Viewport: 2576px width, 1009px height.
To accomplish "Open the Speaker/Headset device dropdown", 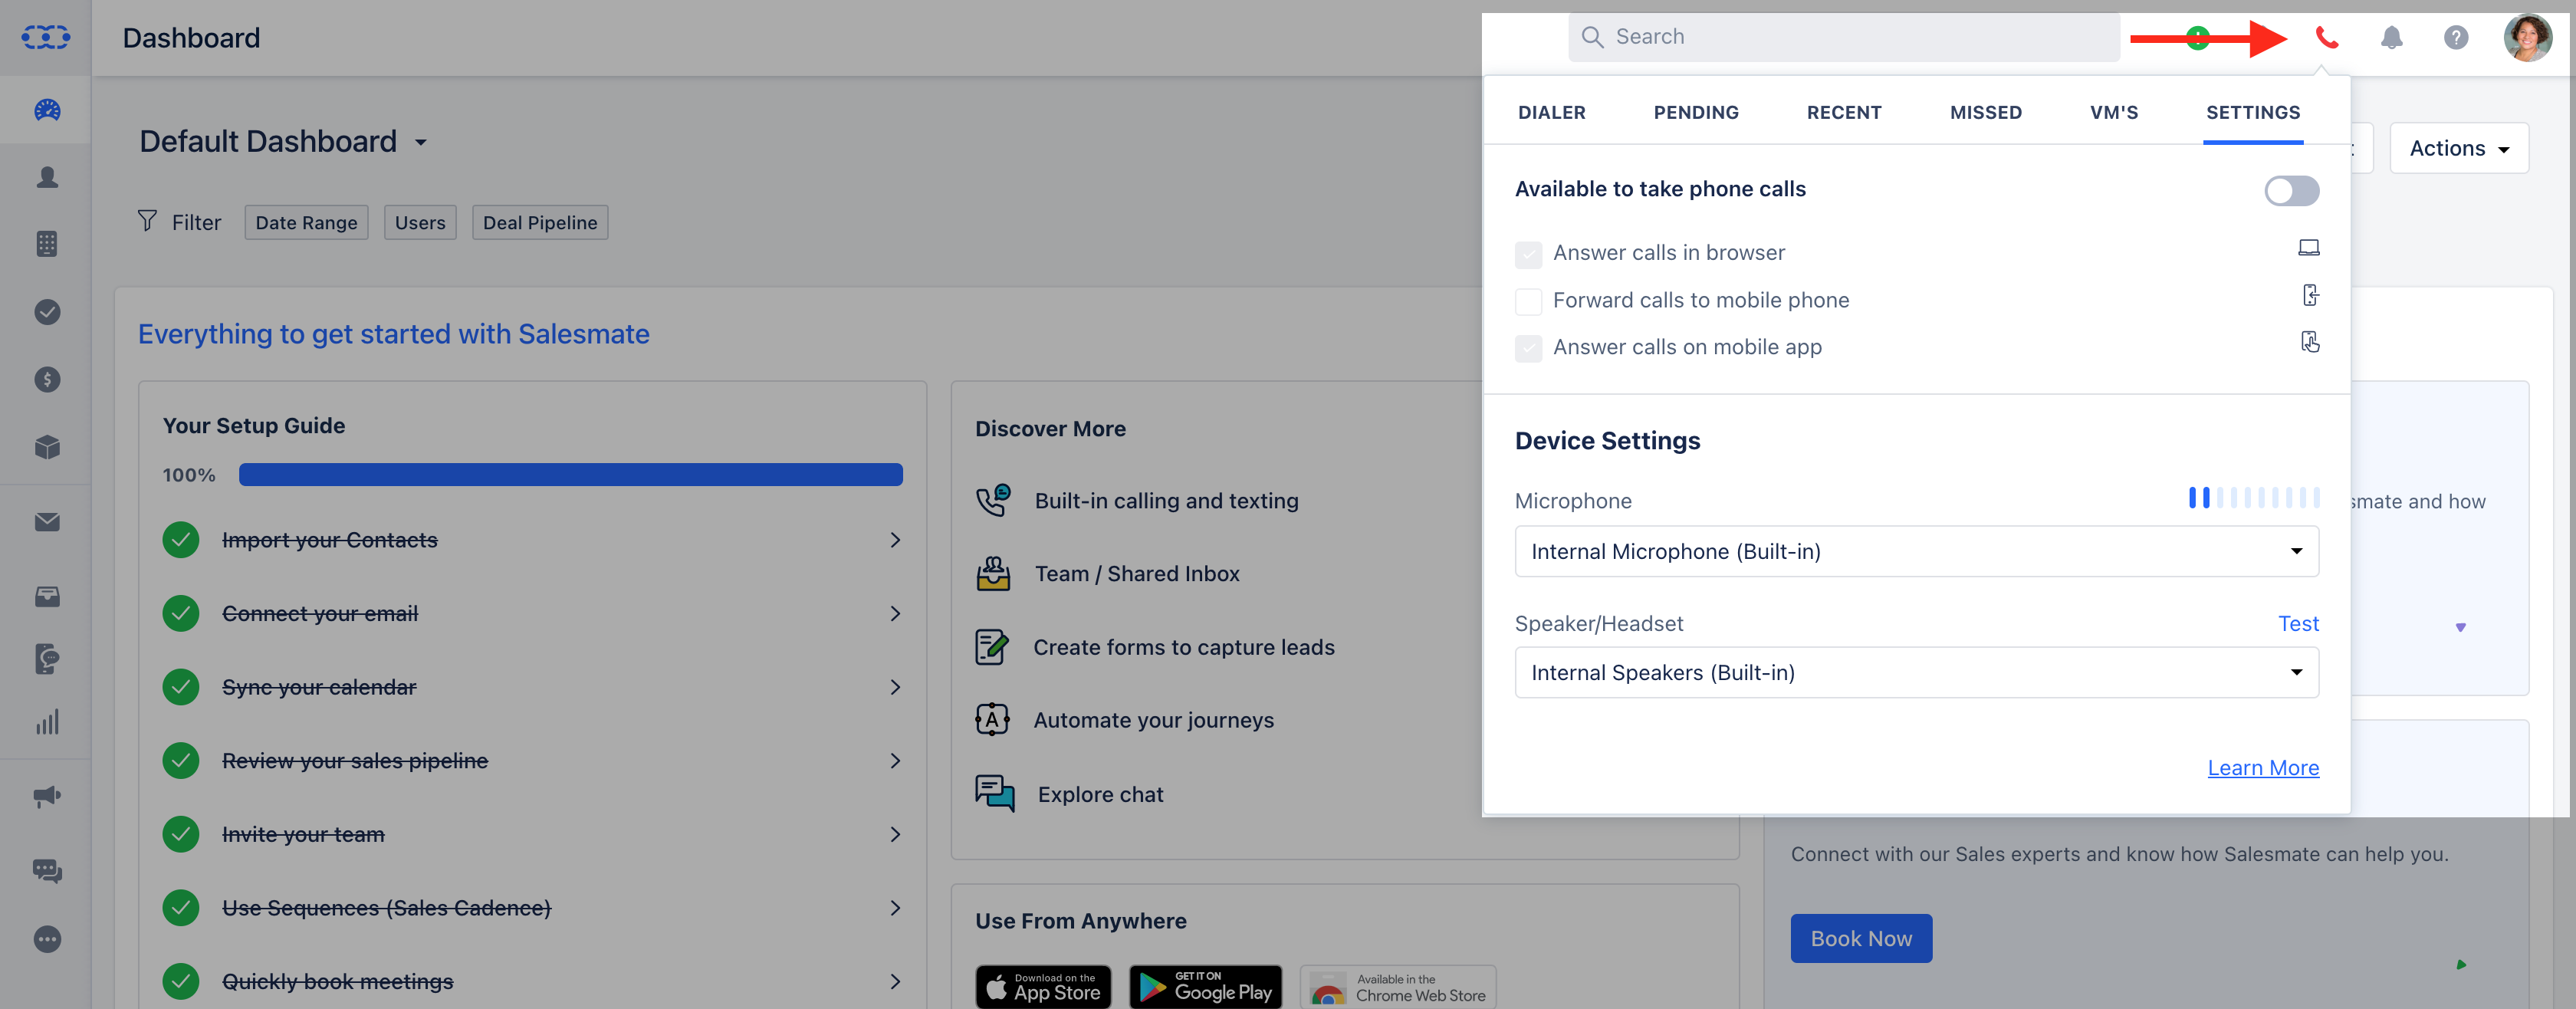I will pos(1916,672).
